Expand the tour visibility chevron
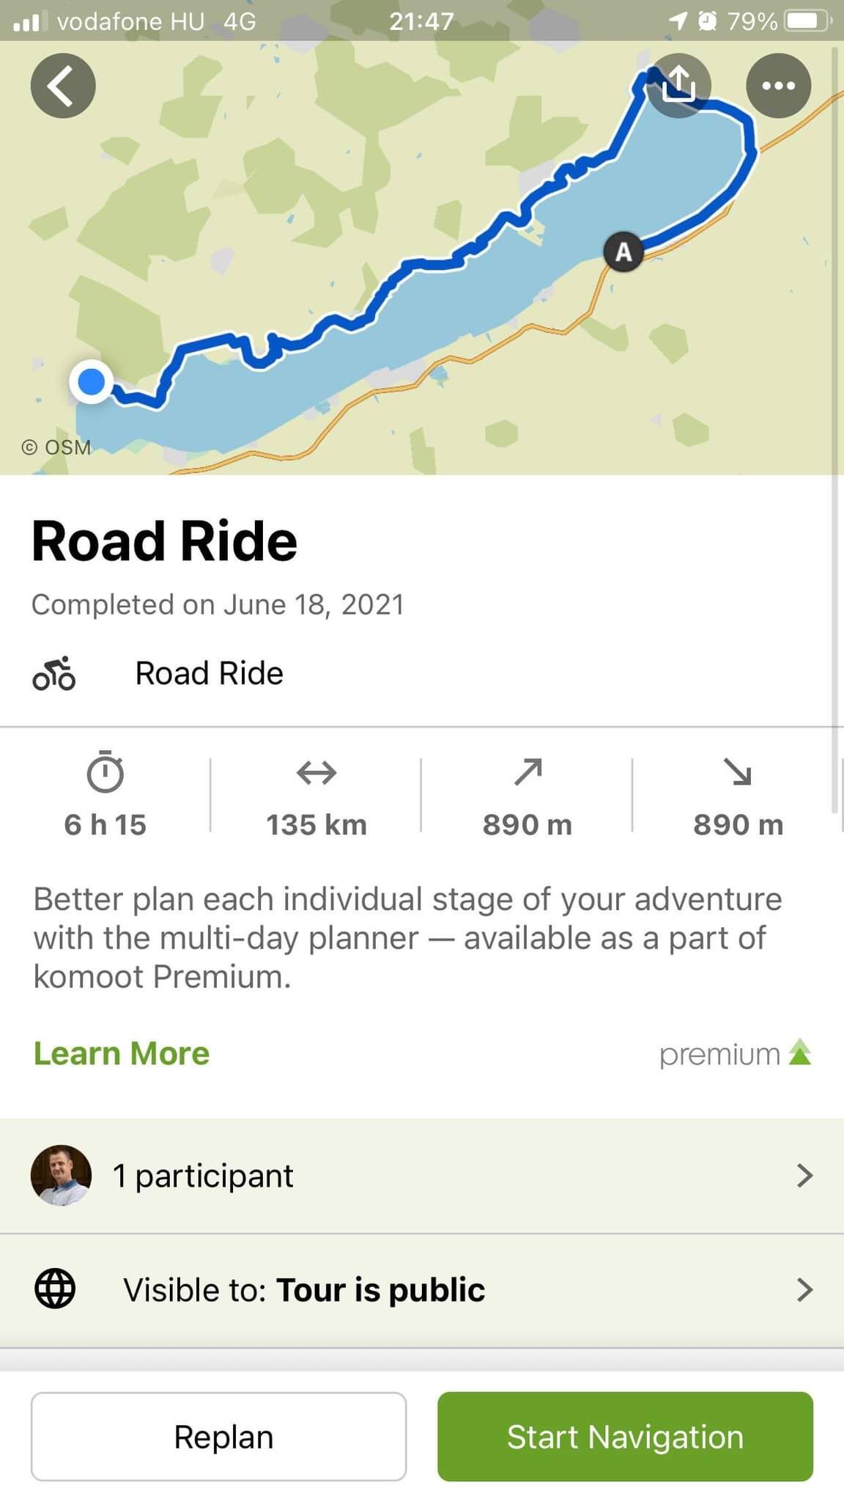Screen dimensions: 844x1502 (804, 1289)
